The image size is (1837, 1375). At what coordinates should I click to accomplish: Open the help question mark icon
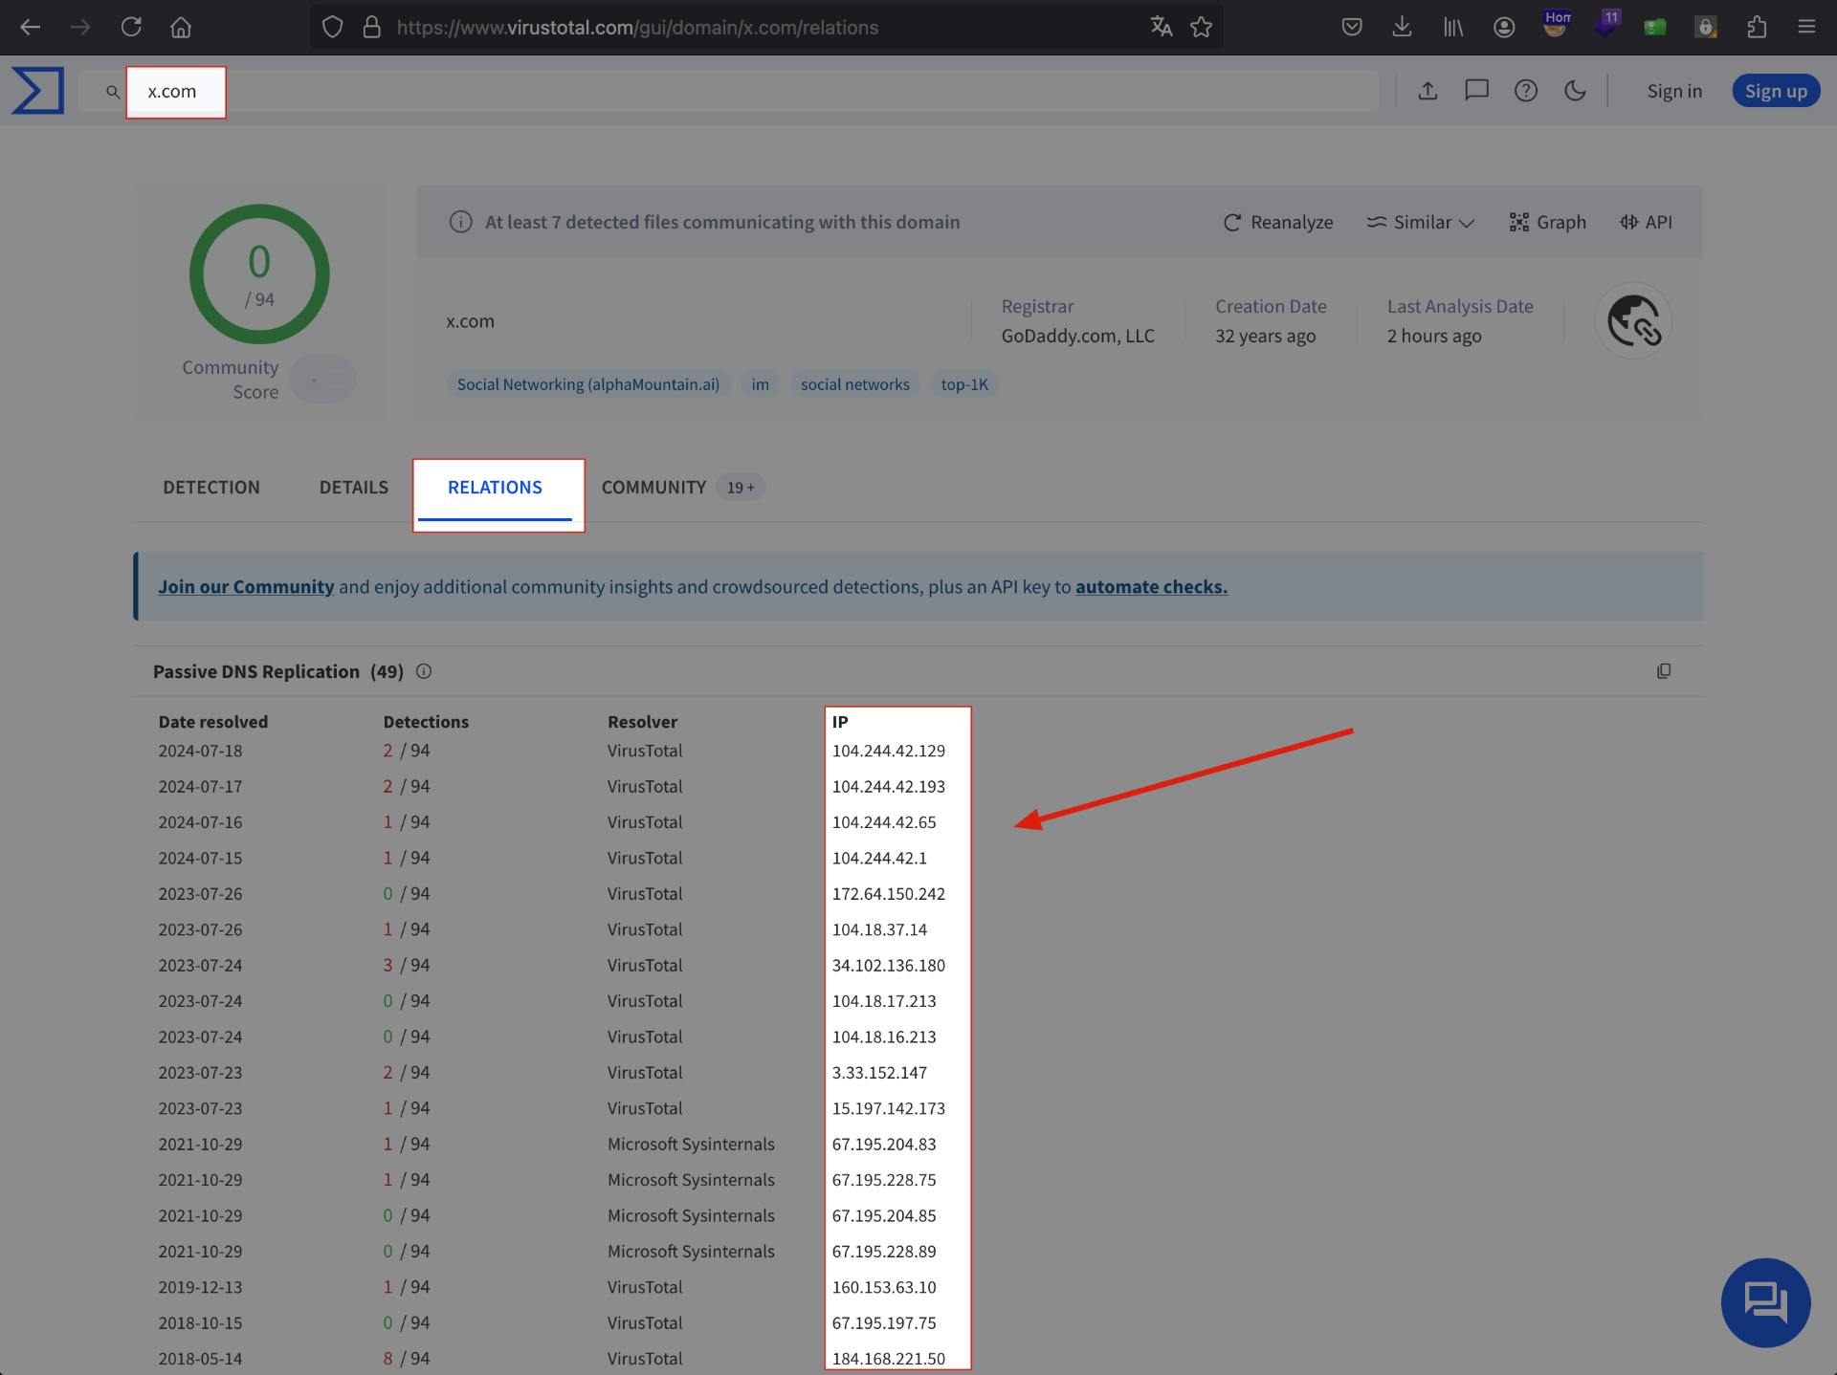(x=1526, y=91)
